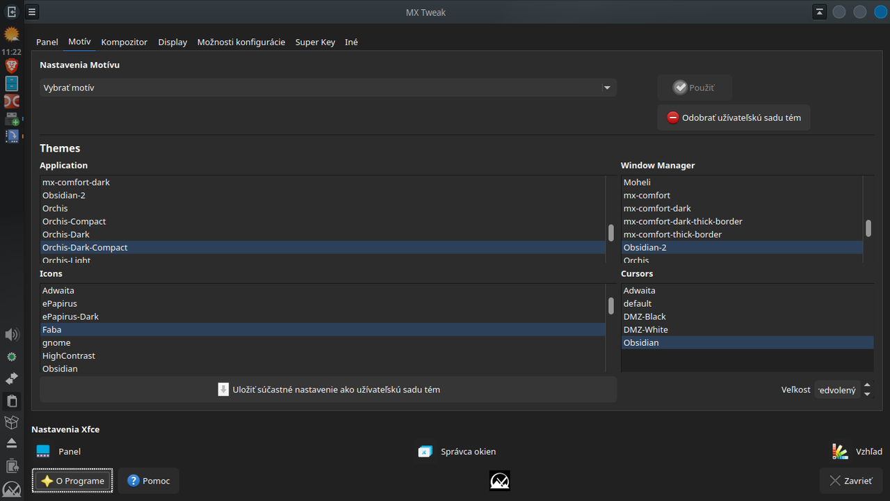Open Správca okien settings shortcut

coord(457,452)
